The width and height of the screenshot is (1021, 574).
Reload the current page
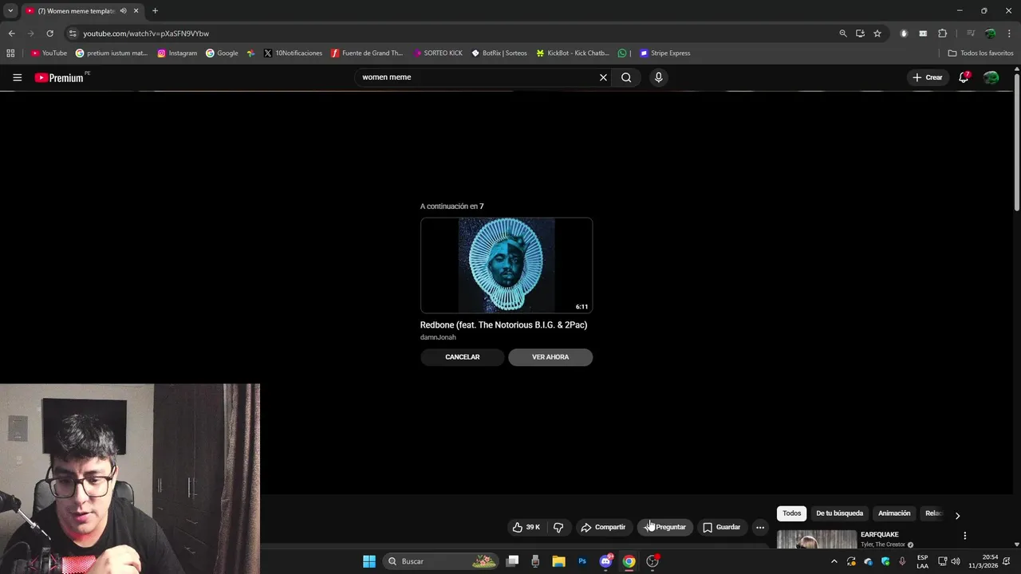tap(49, 33)
